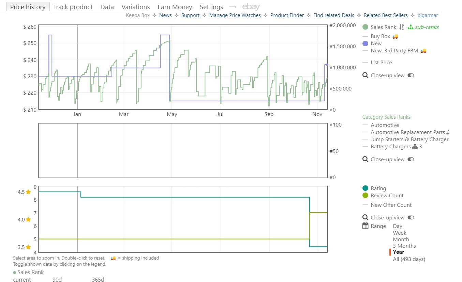Open Related Best Sellers link
The image size is (462, 282).
tap(386, 15)
